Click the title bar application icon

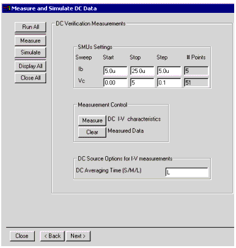(x=6, y=9)
